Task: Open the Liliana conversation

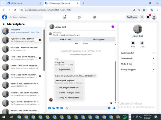Action: pos(22,67)
